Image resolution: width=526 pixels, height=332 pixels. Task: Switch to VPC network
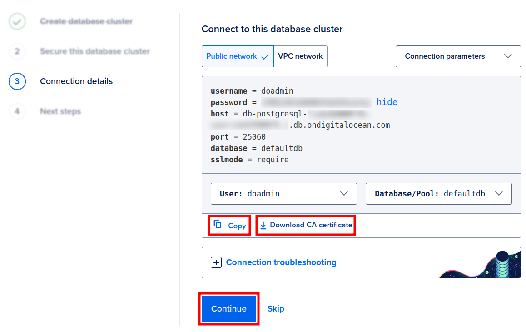300,56
